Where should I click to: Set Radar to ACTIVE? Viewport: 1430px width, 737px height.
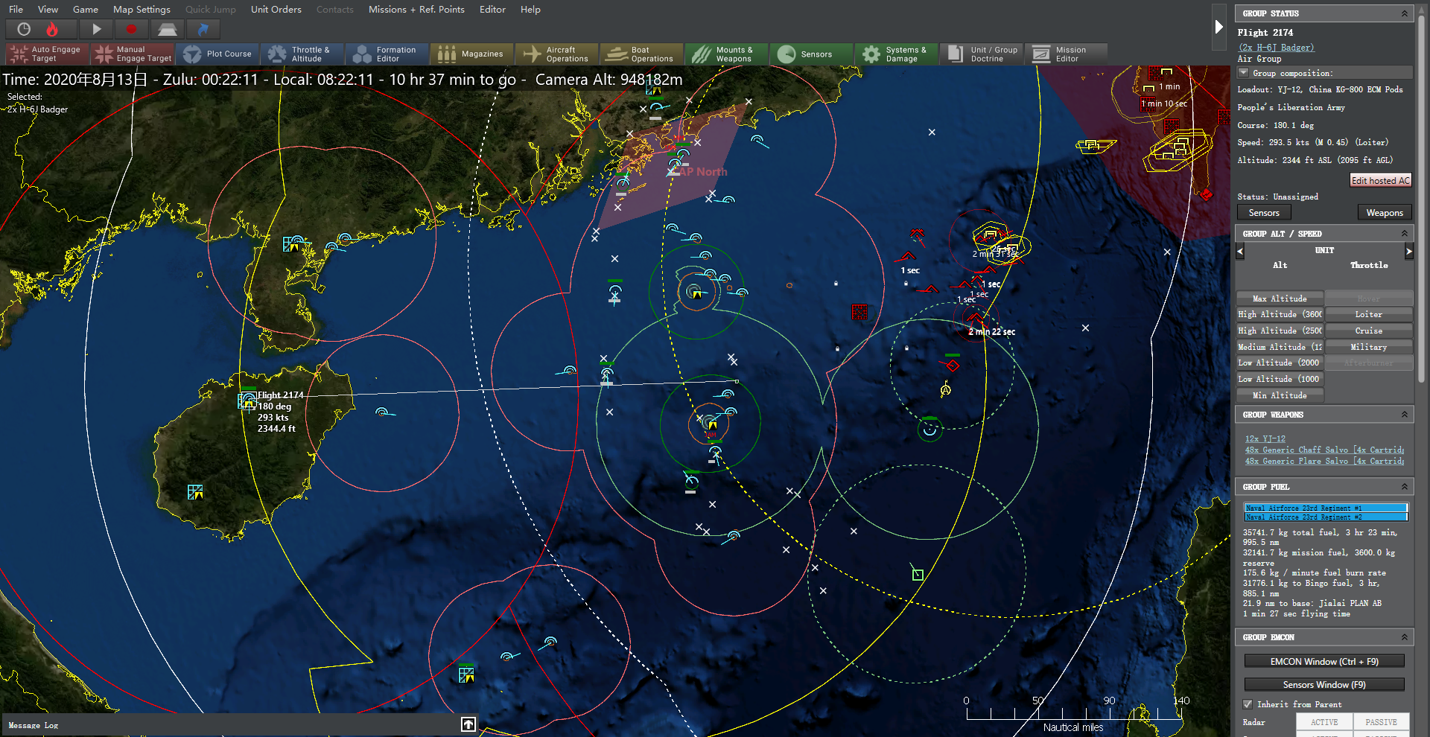point(1324,722)
